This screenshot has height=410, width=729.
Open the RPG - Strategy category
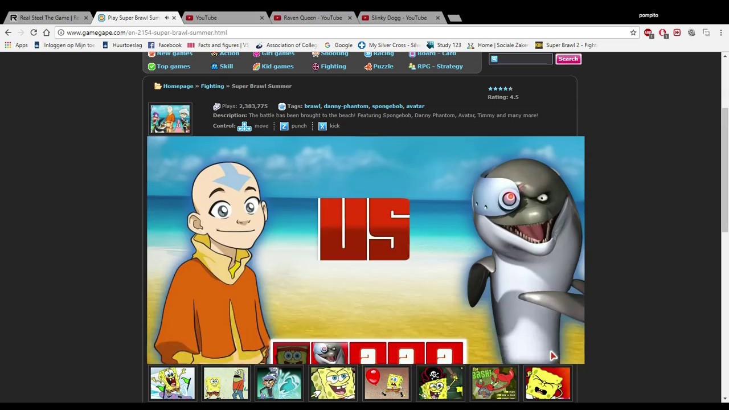436,66
